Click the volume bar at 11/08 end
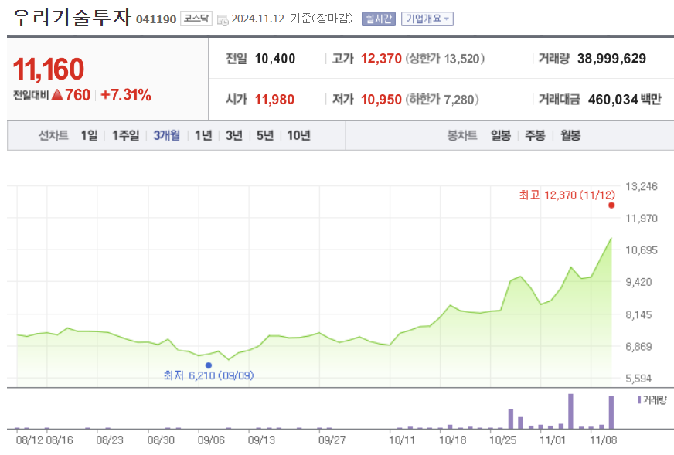 coord(611,412)
